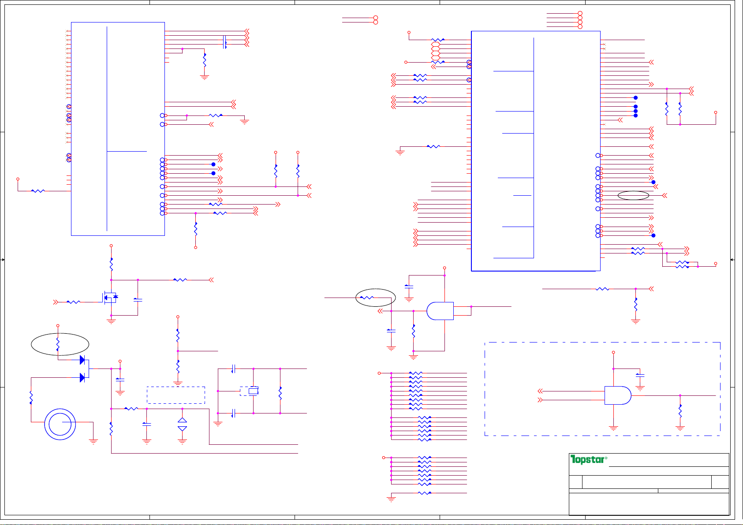
Task: Select the gate resistor left of MOSFET
Action: (73, 302)
